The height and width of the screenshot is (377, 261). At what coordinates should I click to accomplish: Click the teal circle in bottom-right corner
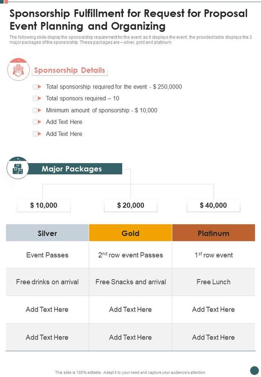click(x=254, y=370)
